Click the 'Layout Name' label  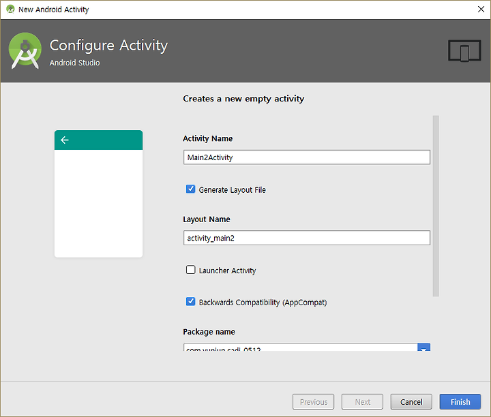tap(207, 219)
